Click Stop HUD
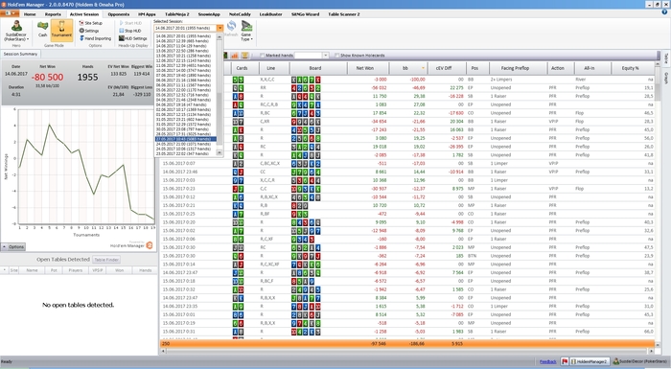 (x=130, y=31)
